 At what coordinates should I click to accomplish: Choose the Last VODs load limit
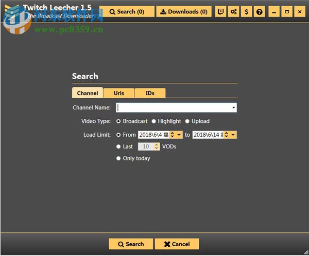[125, 147]
